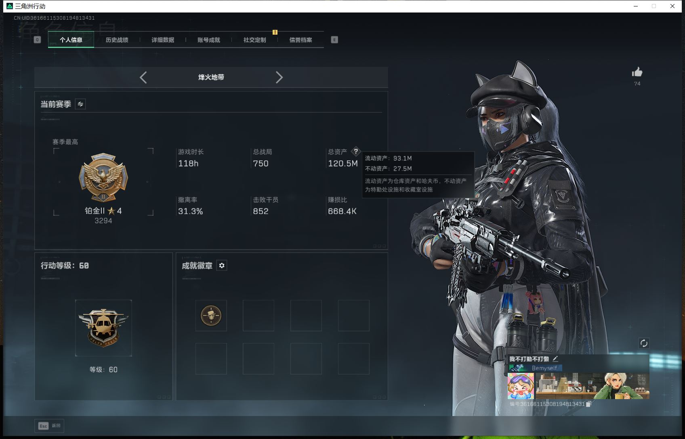Click the player avatar thumbnail
This screenshot has height=439, width=685.
[521, 386]
